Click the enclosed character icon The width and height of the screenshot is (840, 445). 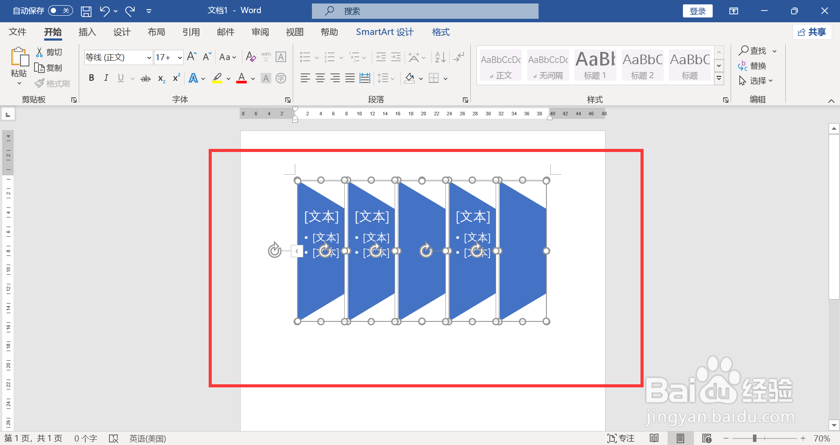tap(281, 78)
